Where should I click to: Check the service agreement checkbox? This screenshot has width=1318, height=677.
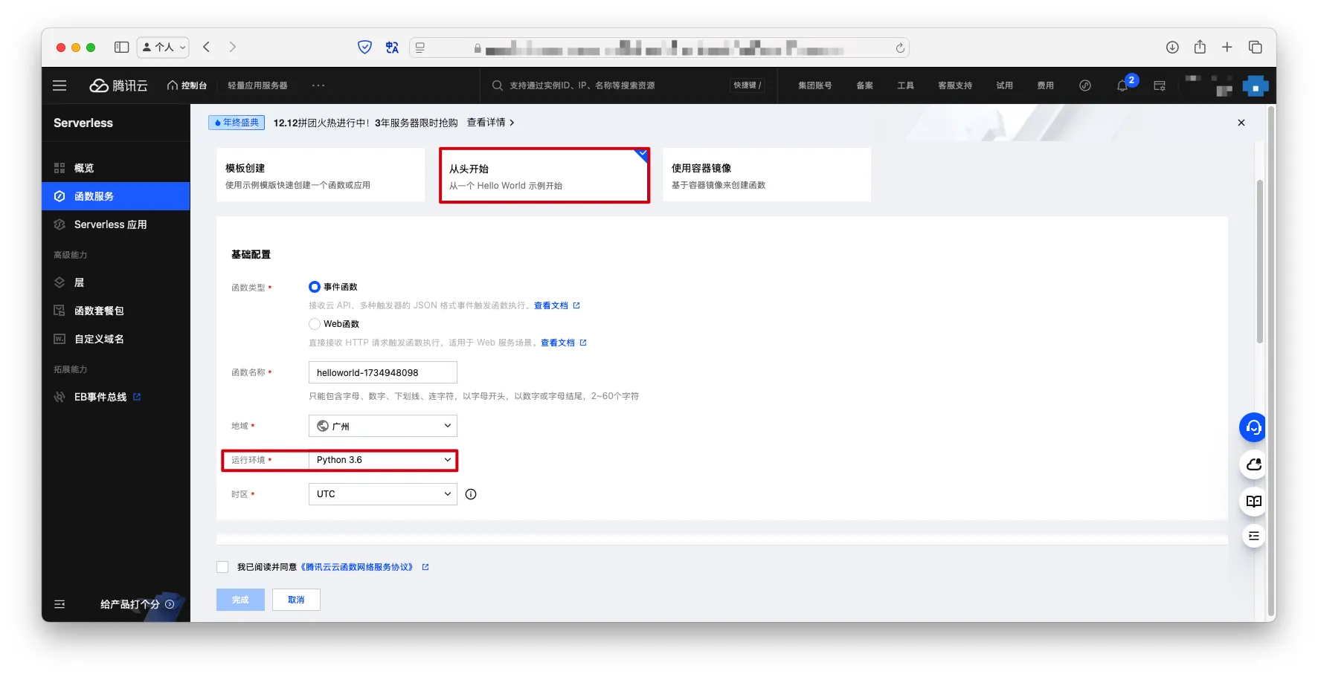click(x=222, y=567)
